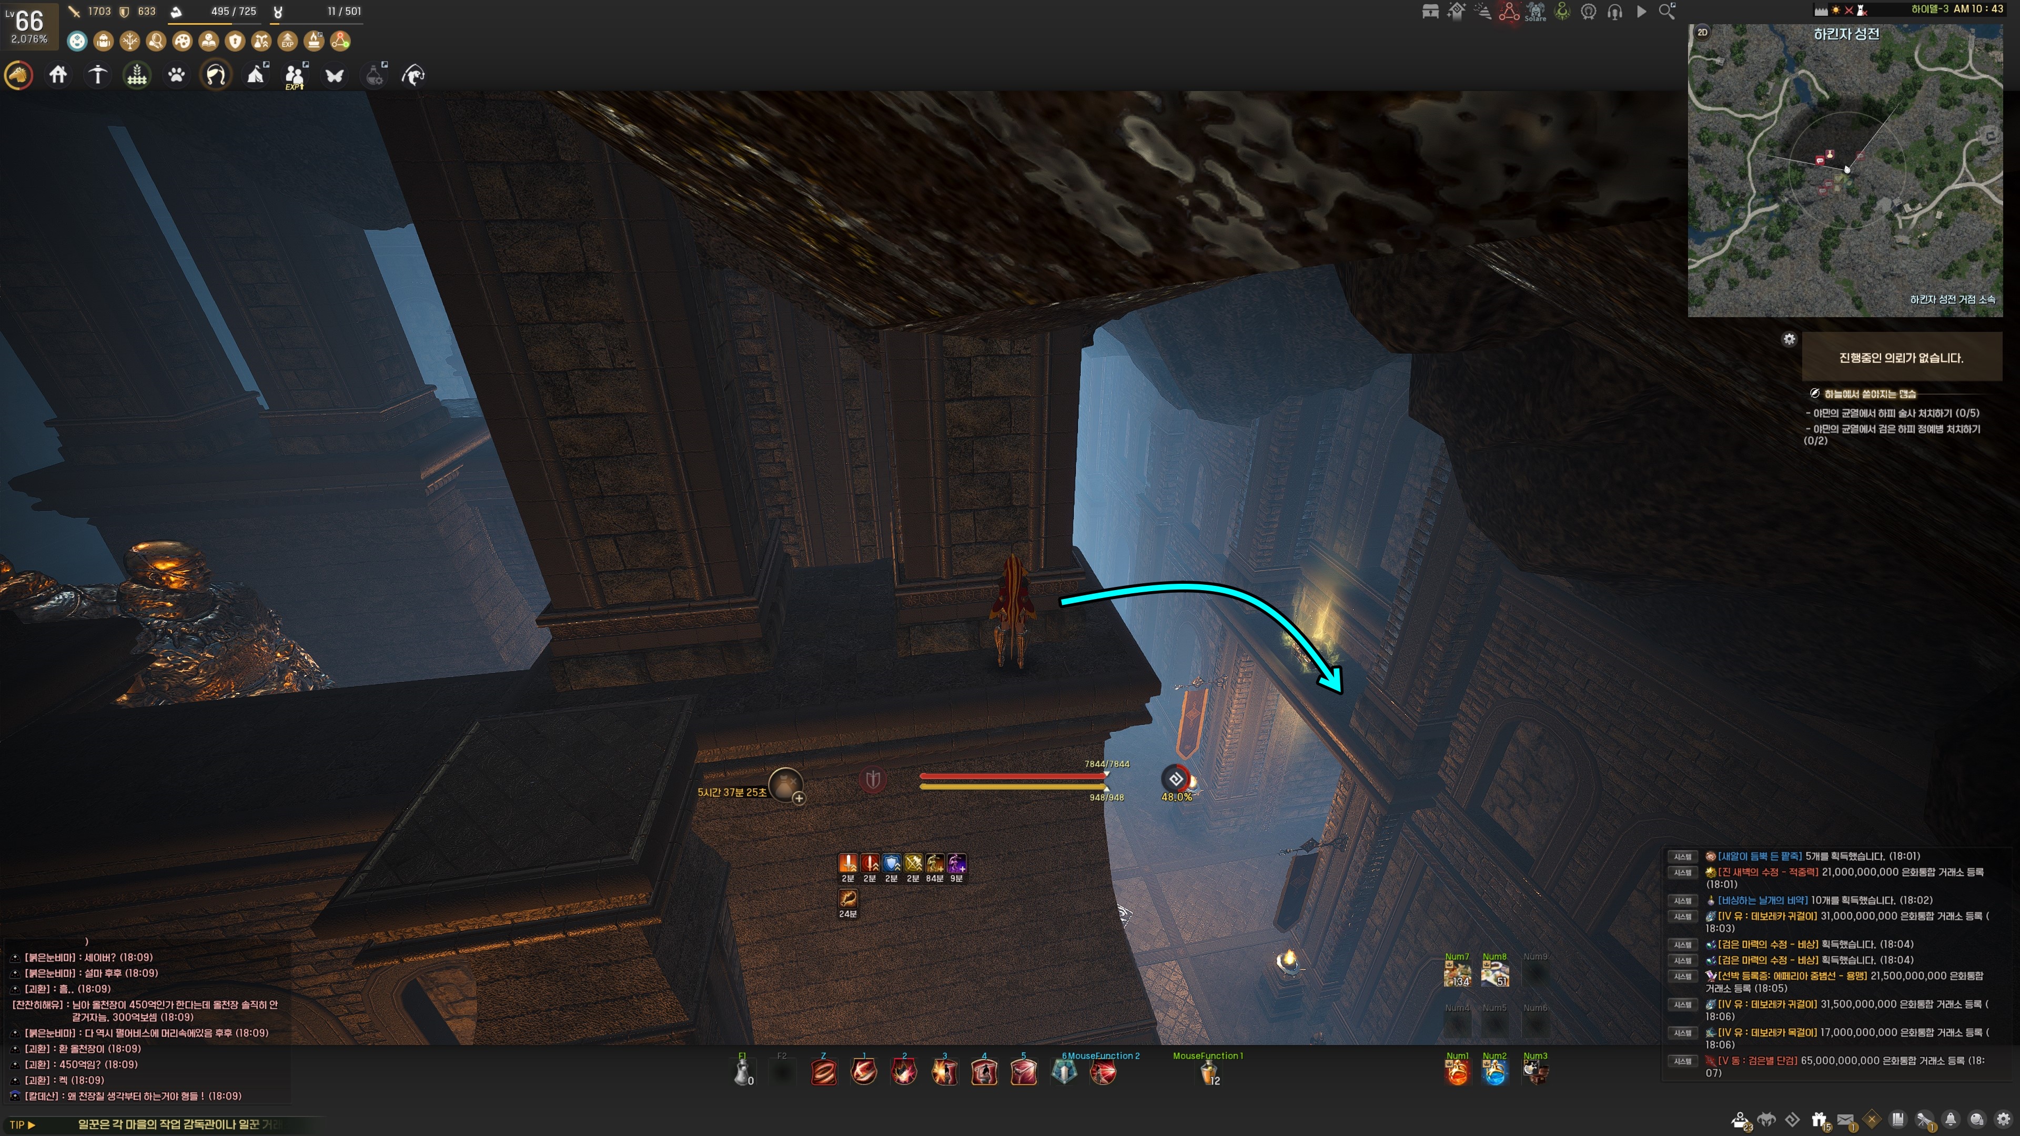Screen dimensions: 2020x1136
Task: Click the horse mount icon
Action: pos(19,75)
